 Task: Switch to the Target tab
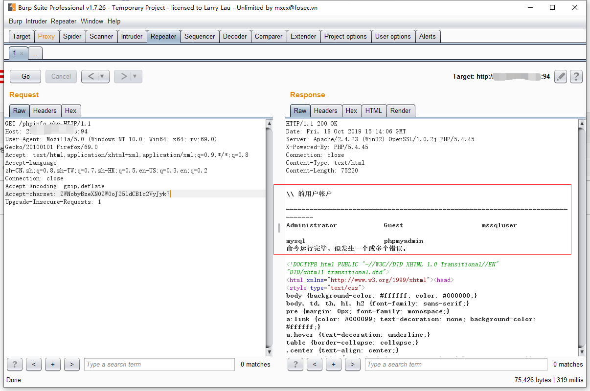22,36
